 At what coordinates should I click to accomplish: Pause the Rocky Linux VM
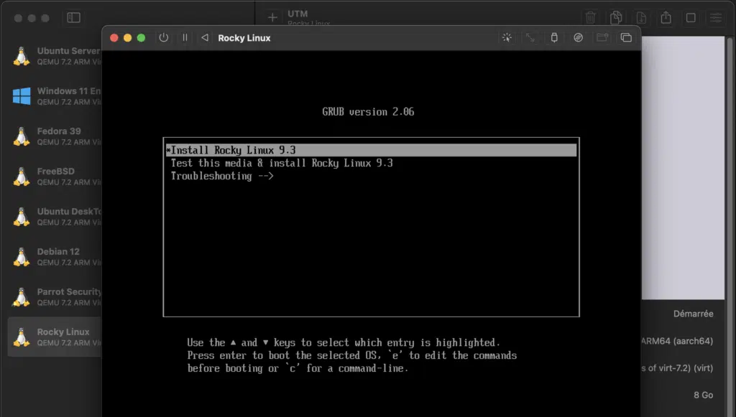click(185, 37)
